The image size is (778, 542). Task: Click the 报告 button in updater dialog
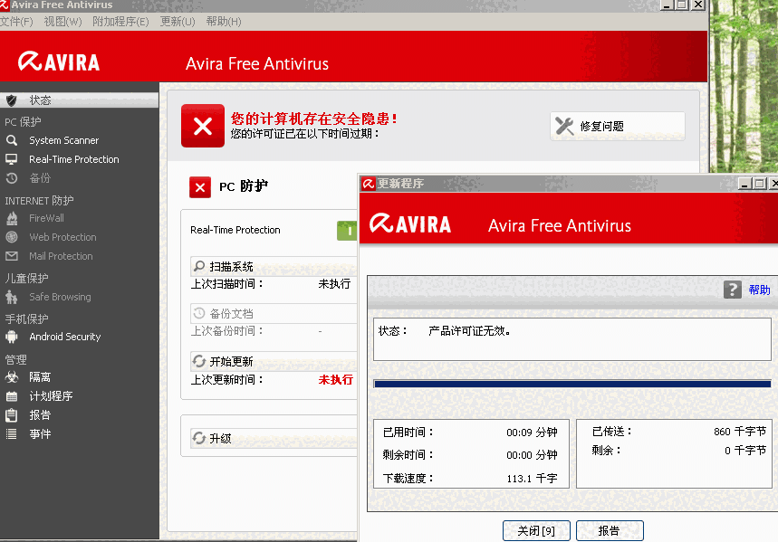[x=610, y=530]
